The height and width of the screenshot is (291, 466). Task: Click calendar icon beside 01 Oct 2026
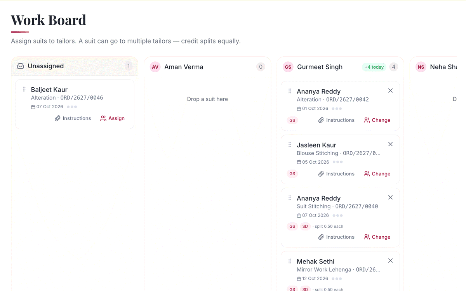point(299,109)
